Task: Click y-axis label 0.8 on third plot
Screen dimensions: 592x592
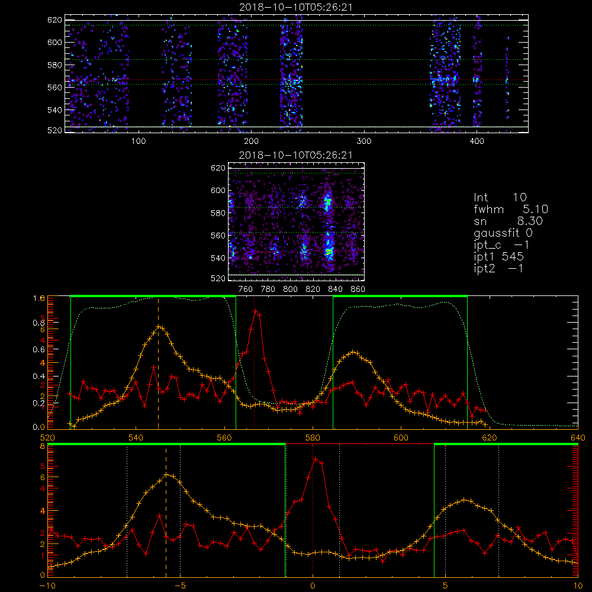Action: (x=38, y=323)
